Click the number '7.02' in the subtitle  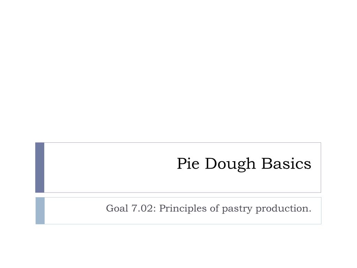point(142,208)
